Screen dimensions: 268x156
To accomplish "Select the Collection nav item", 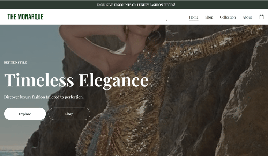I will [x=228, y=17].
